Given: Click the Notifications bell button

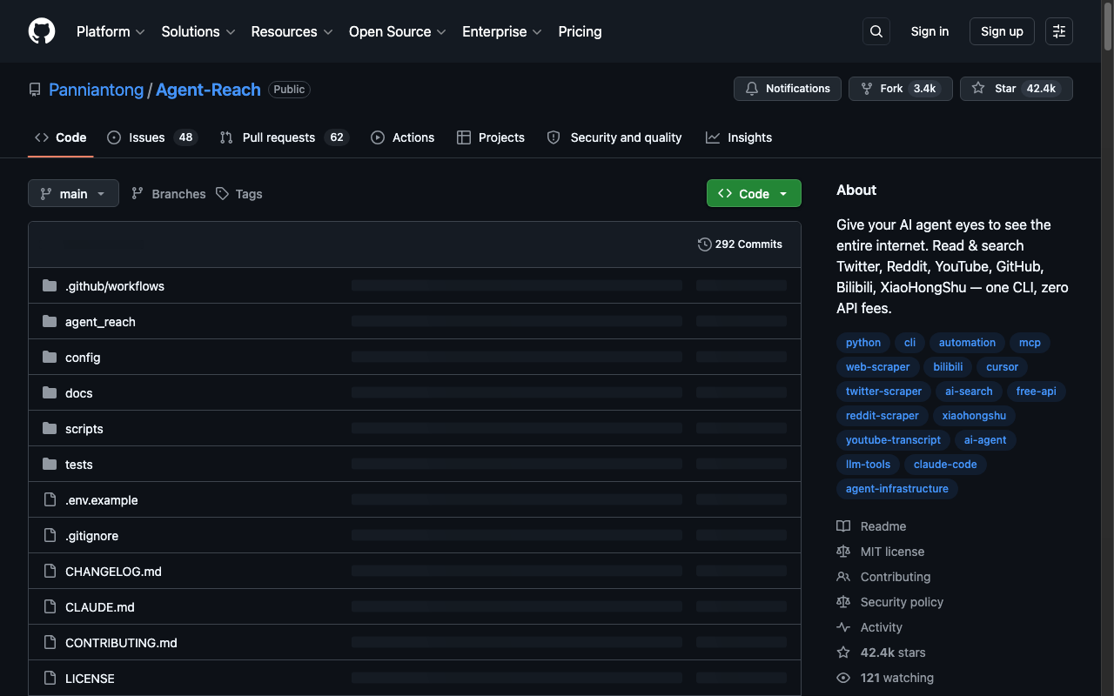Looking at the screenshot, I should (x=789, y=89).
